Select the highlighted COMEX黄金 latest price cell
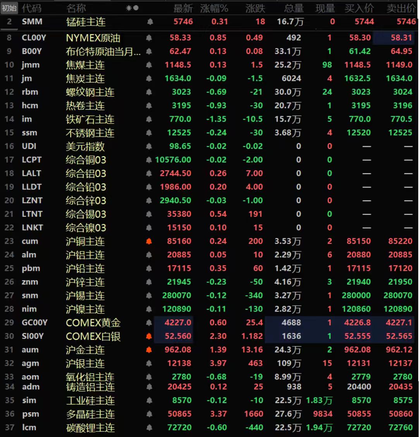 [173, 323]
